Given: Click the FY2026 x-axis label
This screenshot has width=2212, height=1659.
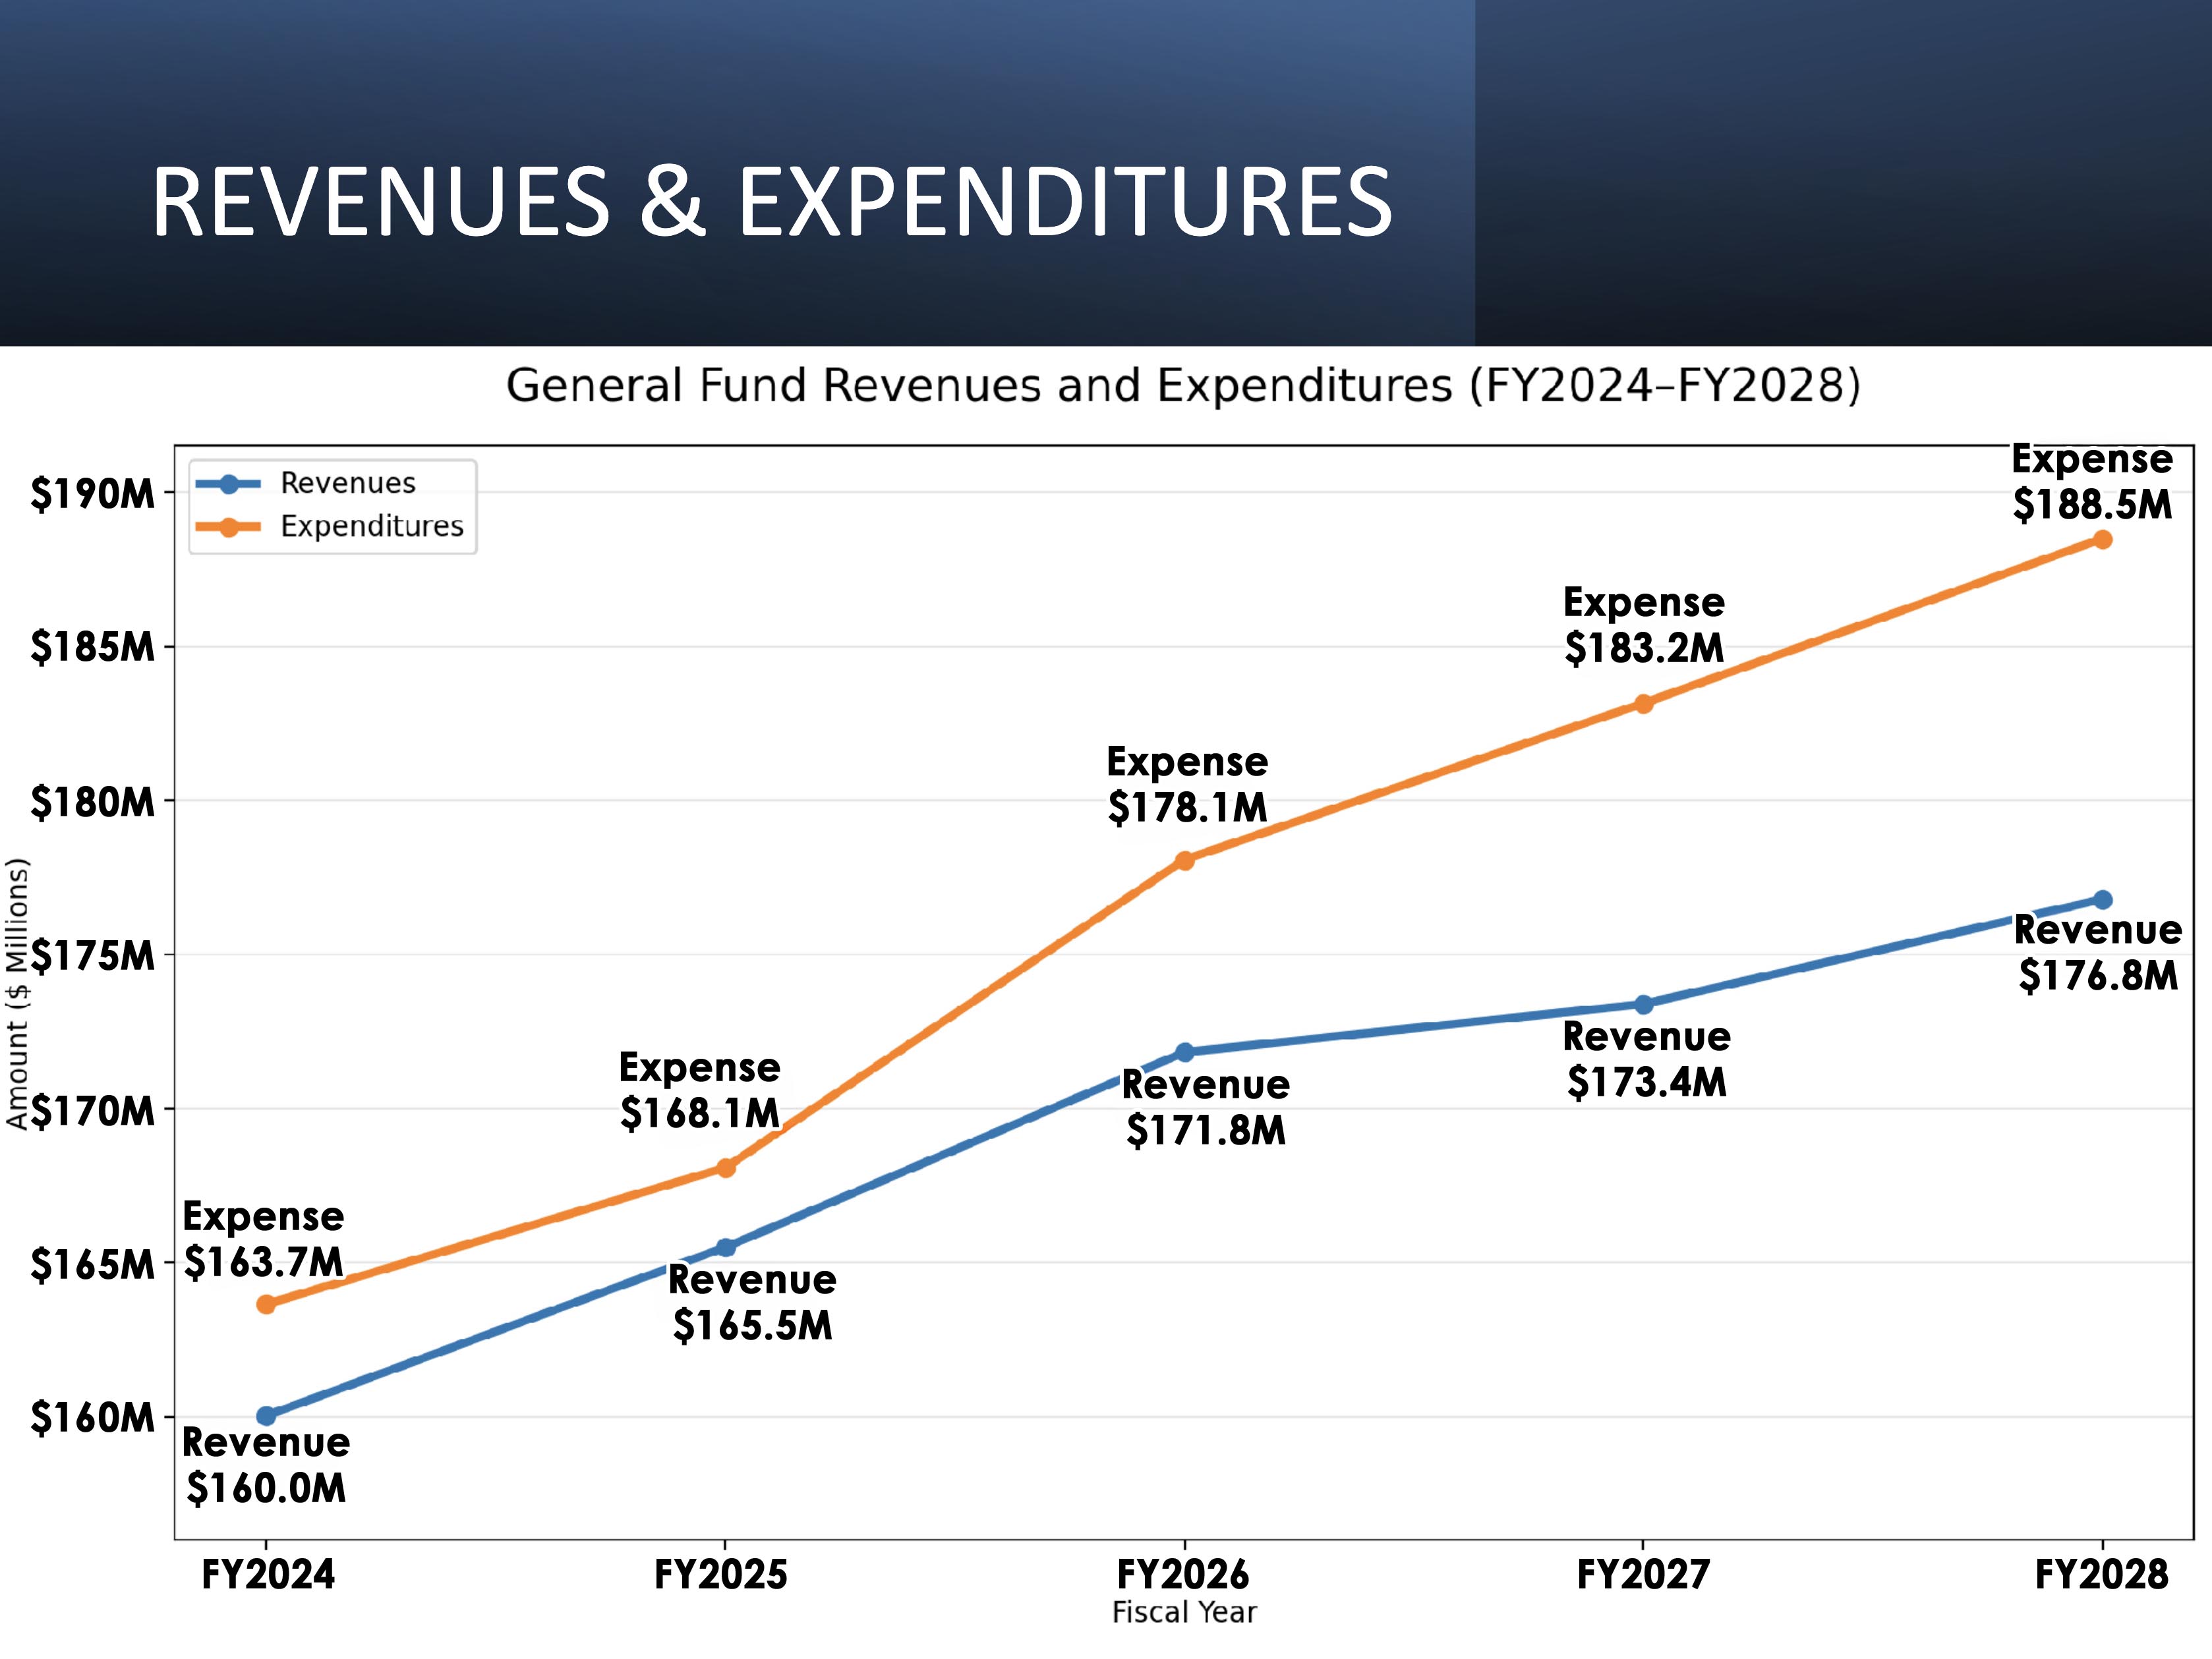Looking at the screenshot, I should pos(1183,1575).
